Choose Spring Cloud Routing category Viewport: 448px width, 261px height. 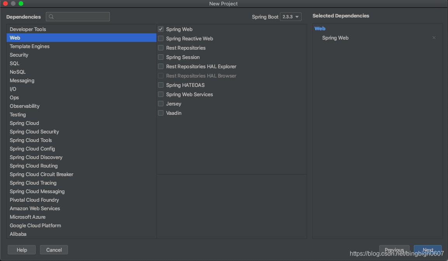82,166
